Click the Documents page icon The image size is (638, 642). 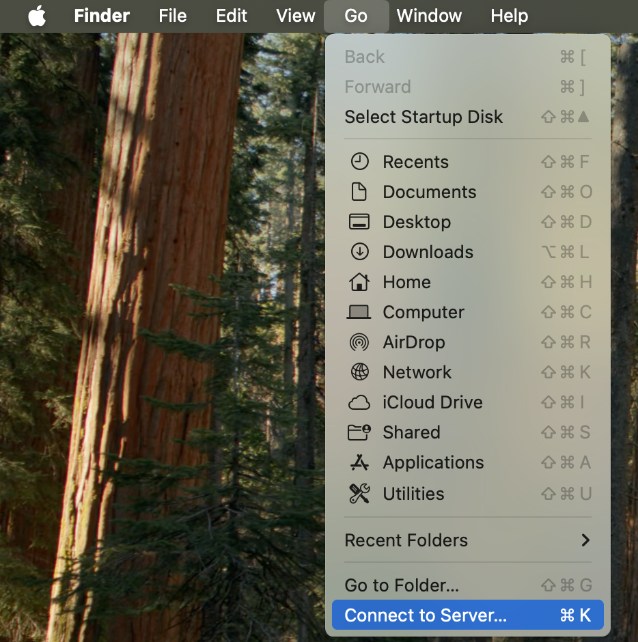click(x=359, y=192)
